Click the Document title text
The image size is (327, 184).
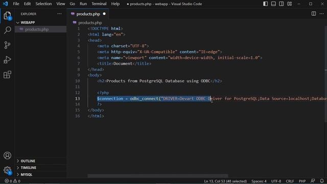(123, 63)
